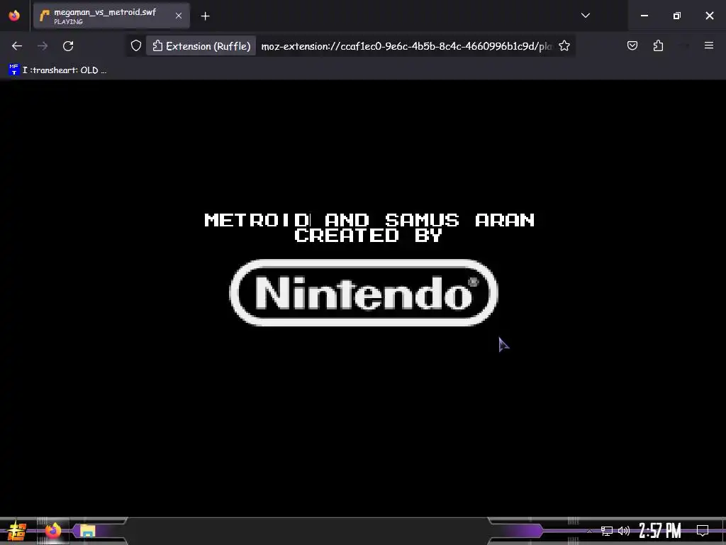Save the page to Pocket
Viewport: 726px width, 545px height.
[x=632, y=45]
